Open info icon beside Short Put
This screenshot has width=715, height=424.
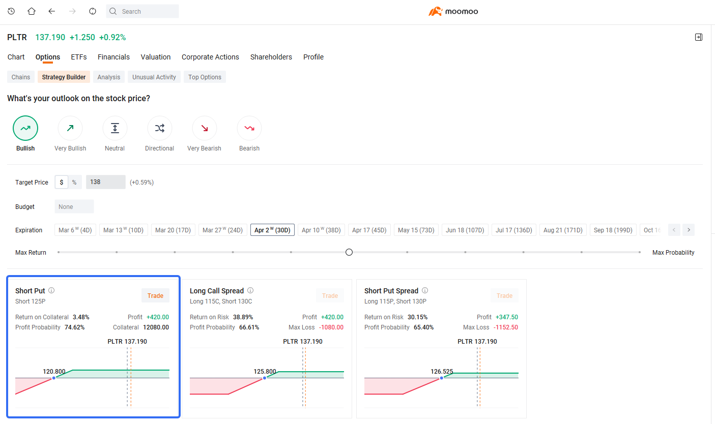tap(51, 291)
